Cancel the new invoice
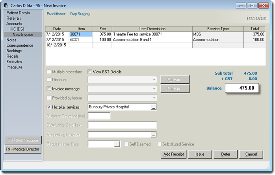This screenshot has width=275, height=175. tap(251, 154)
